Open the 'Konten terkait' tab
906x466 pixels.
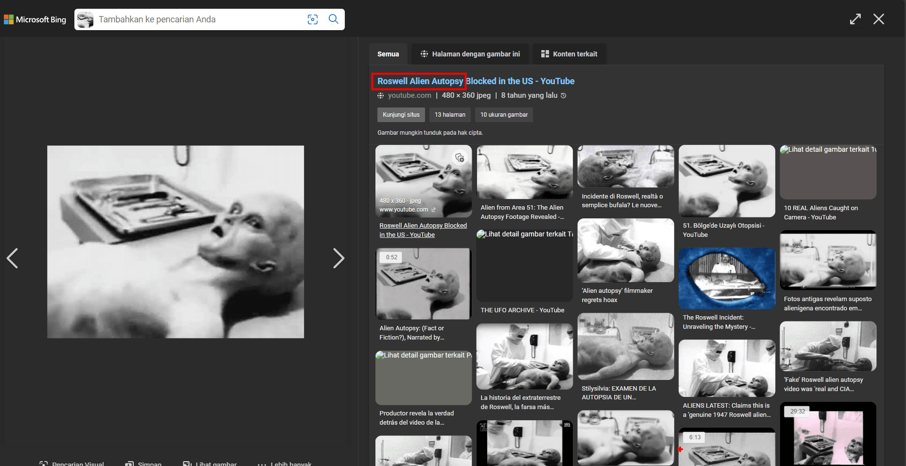[569, 54]
